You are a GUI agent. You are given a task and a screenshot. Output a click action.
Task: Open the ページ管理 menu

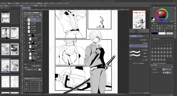tap(16, 3)
